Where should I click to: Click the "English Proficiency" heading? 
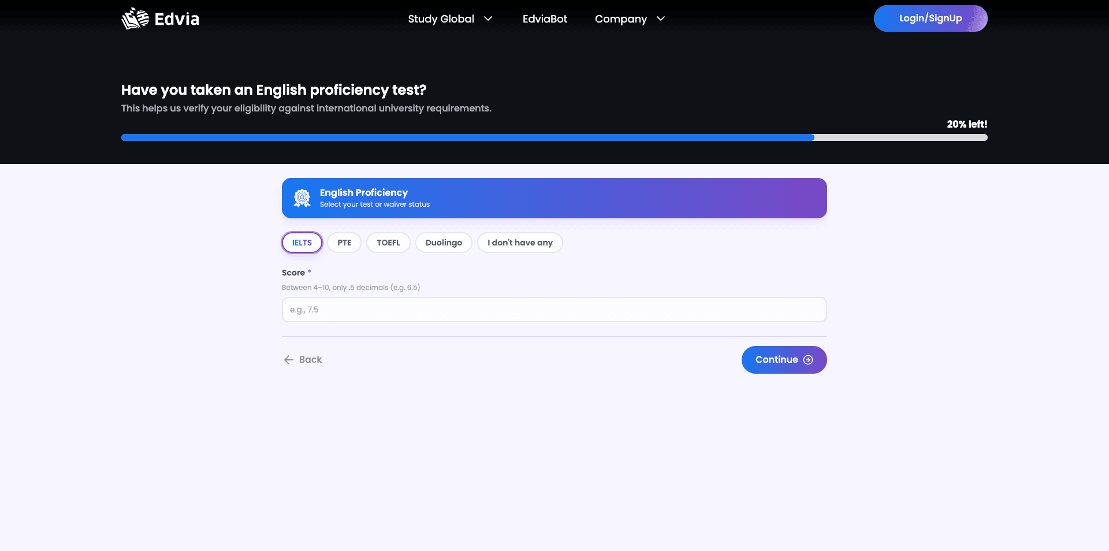coord(364,192)
